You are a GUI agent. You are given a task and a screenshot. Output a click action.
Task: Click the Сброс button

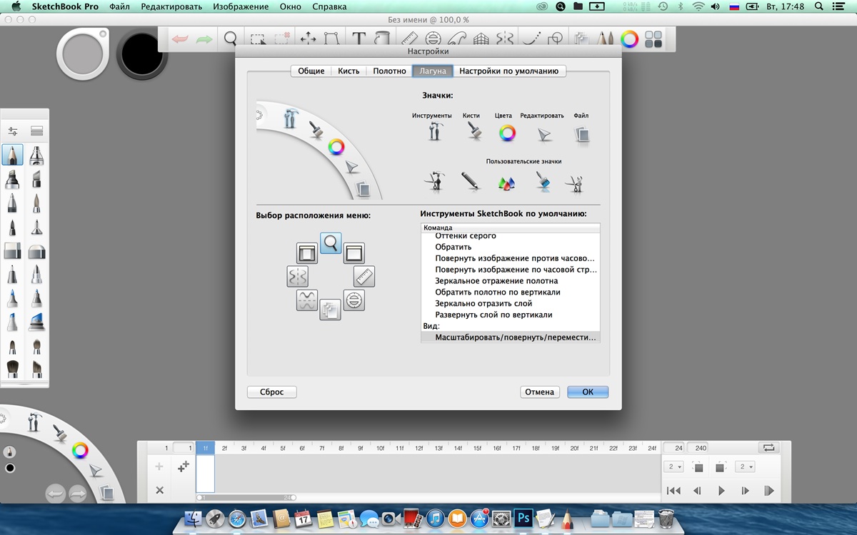271,392
